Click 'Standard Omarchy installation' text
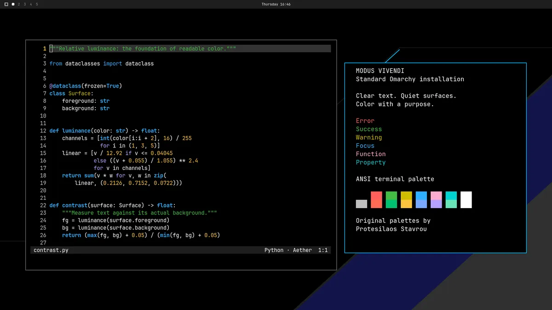Viewport: 552px width, 310px height. (410, 79)
